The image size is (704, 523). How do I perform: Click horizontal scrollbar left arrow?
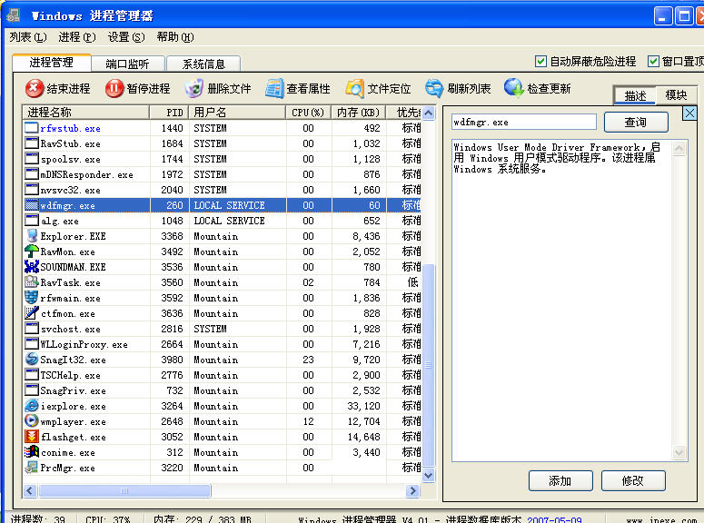[x=30, y=490]
